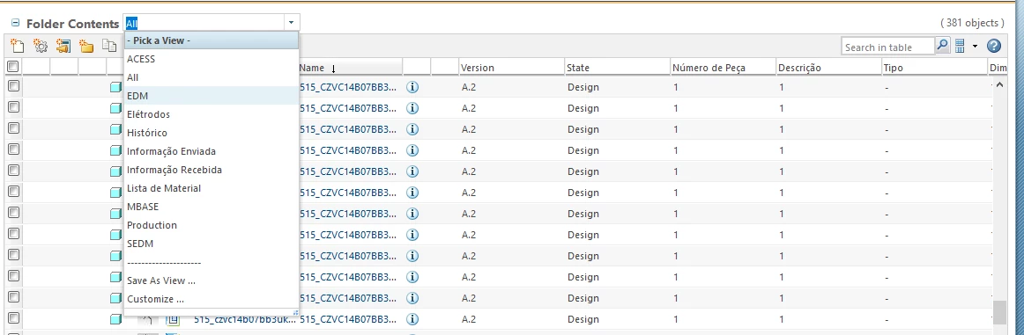1024x335 pixels.
Task: Click the Pick a View list header
Action: tap(211, 40)
